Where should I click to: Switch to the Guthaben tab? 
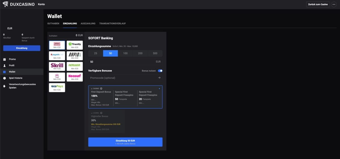[x=53, y=24]
